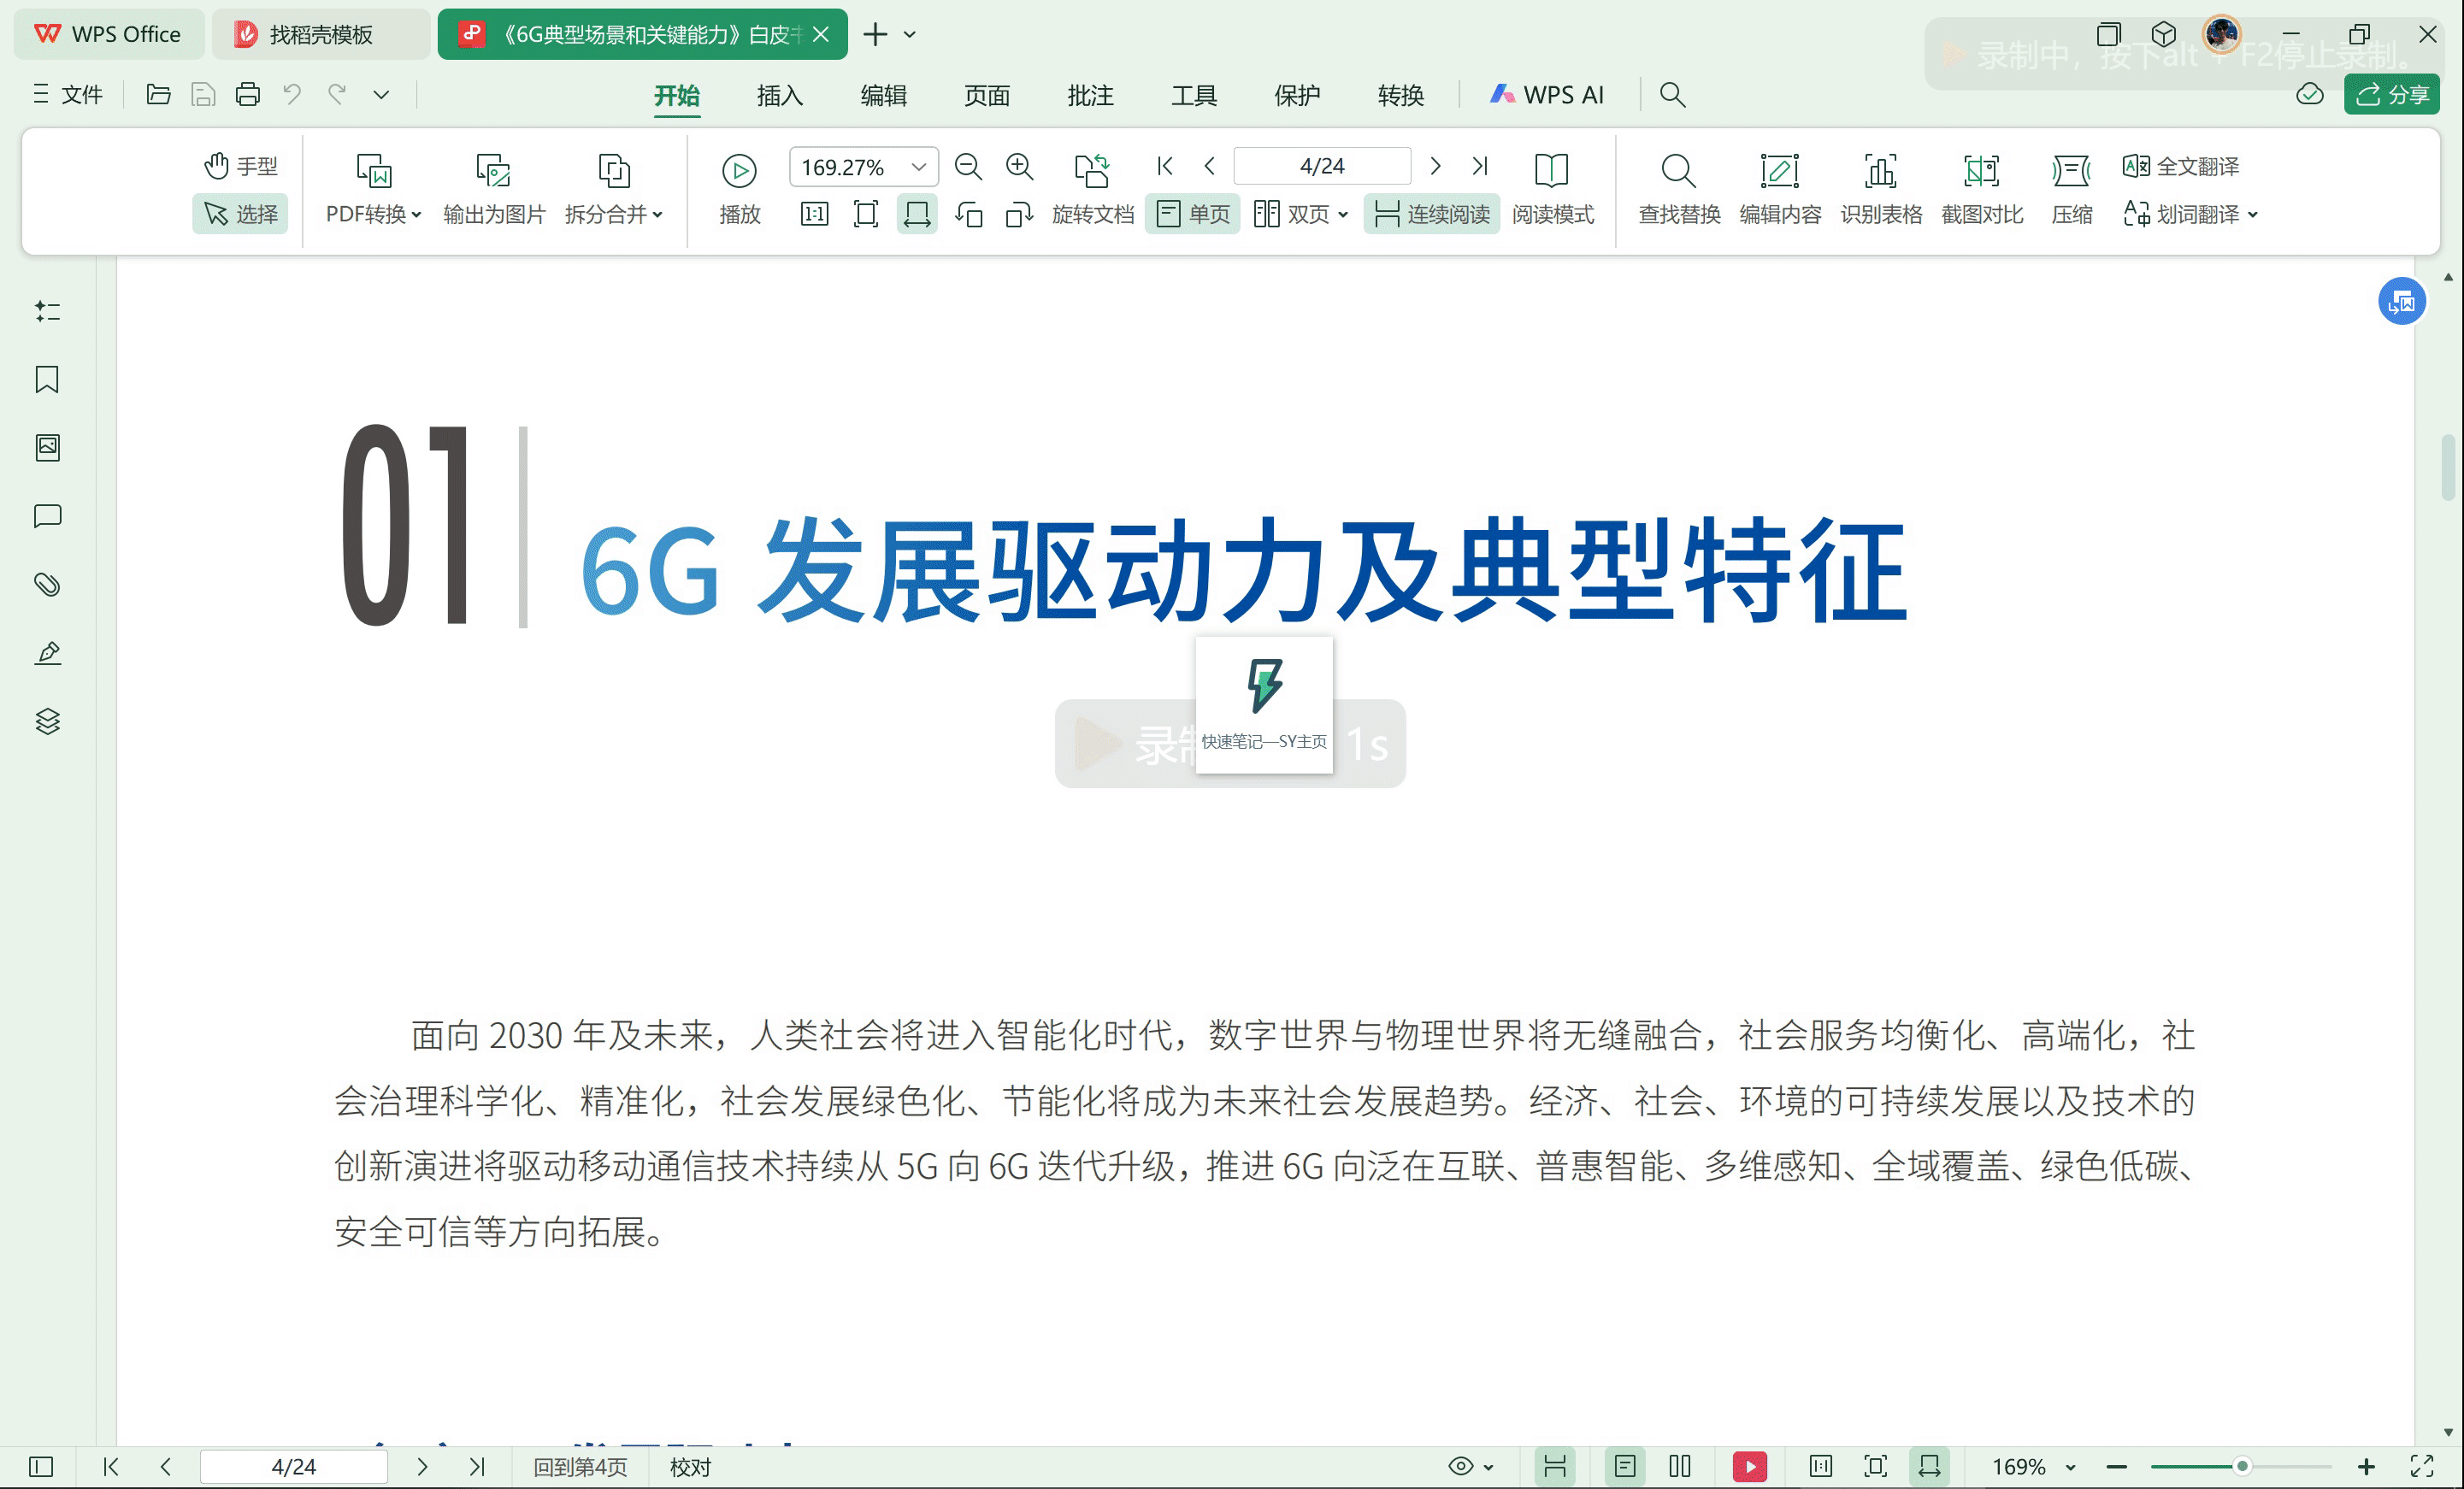Open the 文件 file menu

(68, 94)
